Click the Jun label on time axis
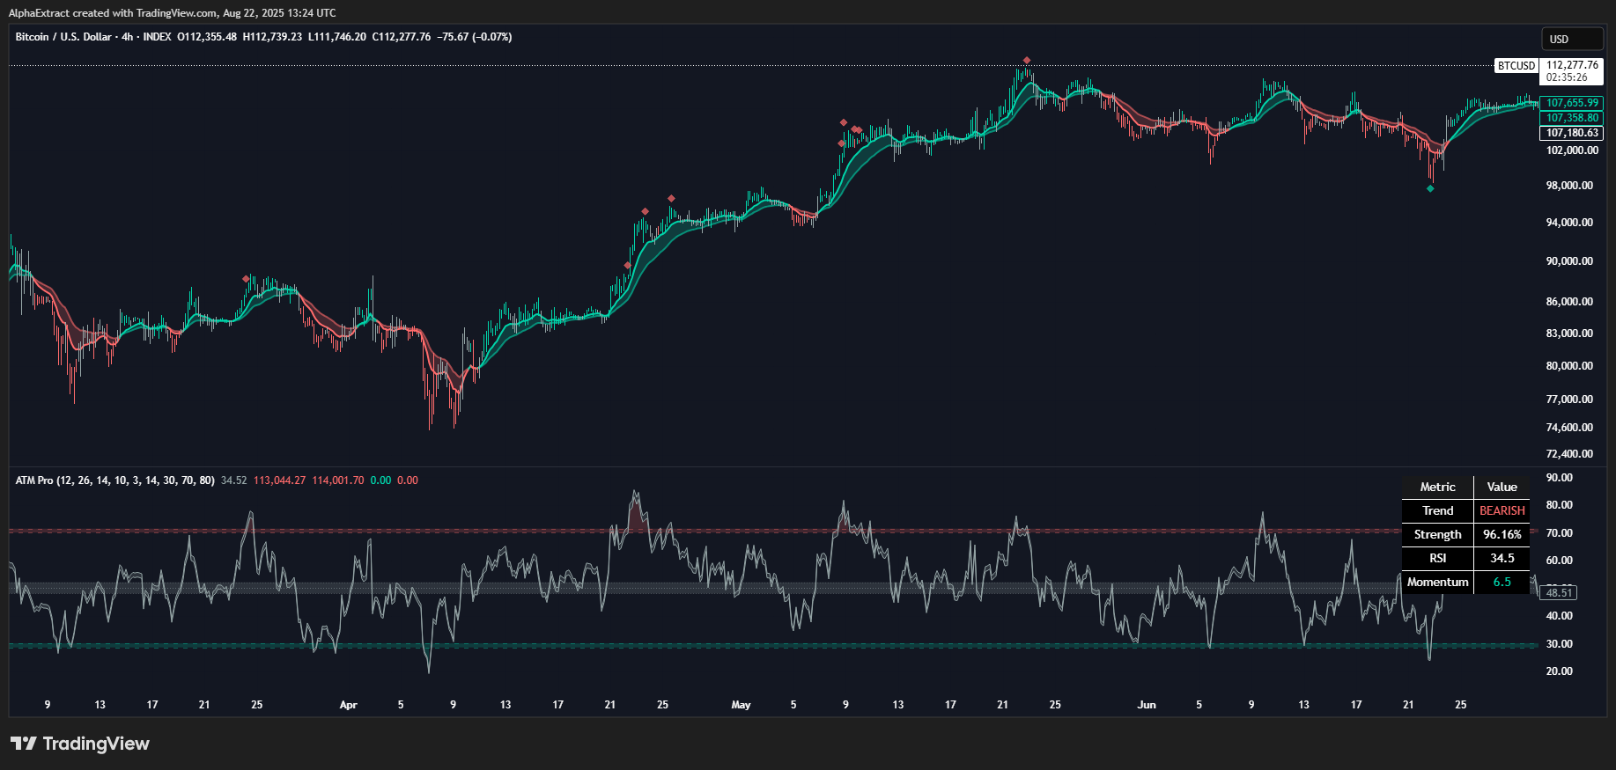This screenshot has height=770, width=1616. tap(1147, 705)
